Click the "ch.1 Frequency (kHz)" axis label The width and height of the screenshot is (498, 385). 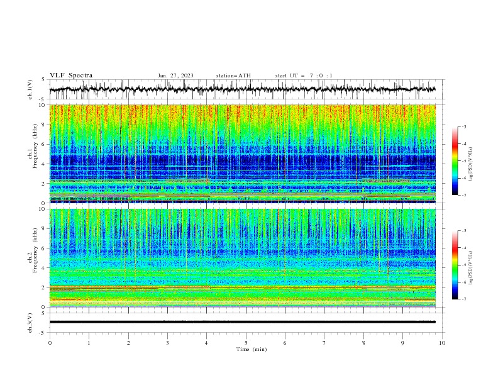[32, 146]
